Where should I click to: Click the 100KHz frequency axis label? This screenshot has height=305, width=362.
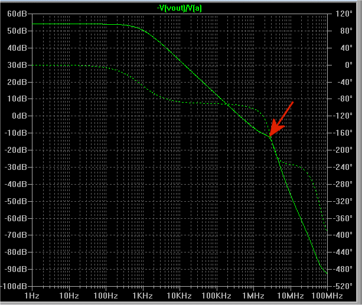(x=216, y=296)
